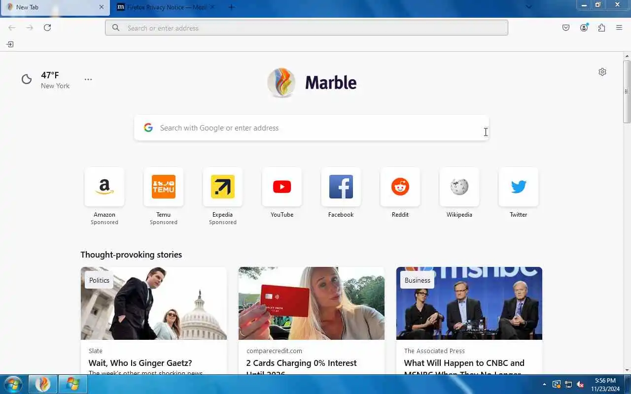
Task: Open the account profile icon
Action: click(584, 28)
